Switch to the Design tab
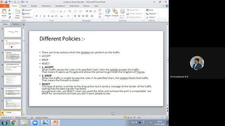The image size is (225, 126). [x=34, y=6]
